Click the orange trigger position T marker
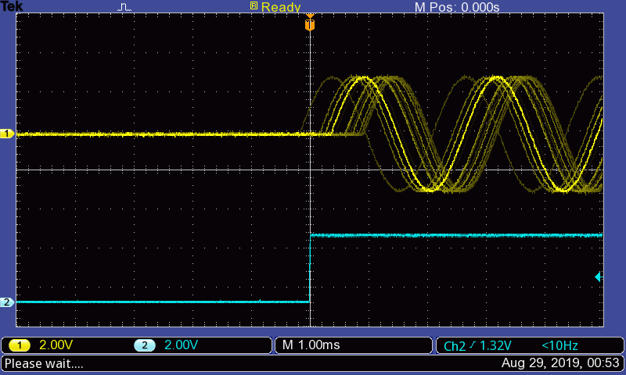Image resolution: width=626 pixels, height=375 pixels. (x=310, y=25)
